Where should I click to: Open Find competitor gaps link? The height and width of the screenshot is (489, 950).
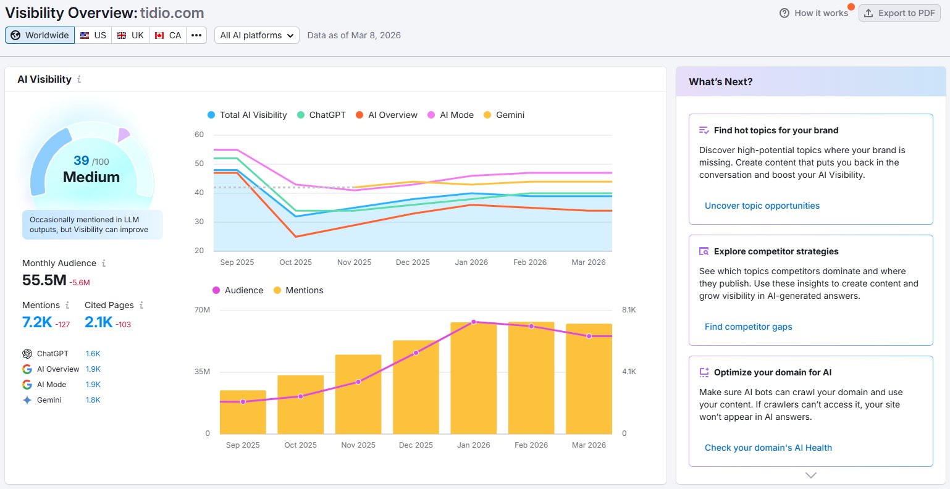point(749,327)
